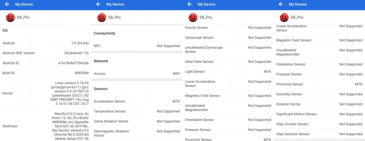This screenshot has height=141, width=365.
Task: Select the WebView row label
Action: click(10, 126)
